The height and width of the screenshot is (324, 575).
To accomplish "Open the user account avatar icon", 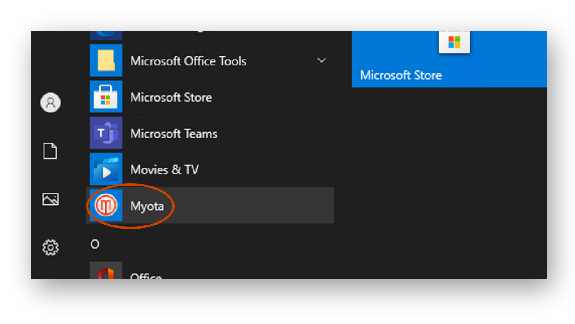I will coord(50,103).
